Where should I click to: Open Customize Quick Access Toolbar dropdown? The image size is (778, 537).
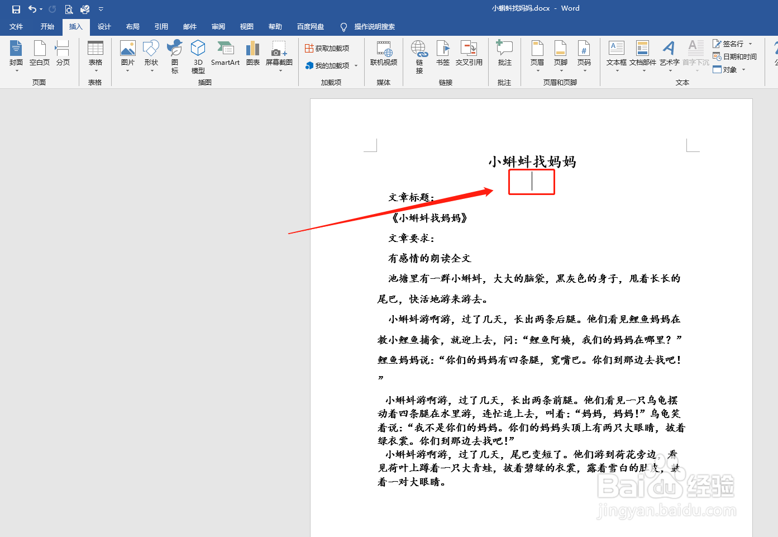point(101,9)
